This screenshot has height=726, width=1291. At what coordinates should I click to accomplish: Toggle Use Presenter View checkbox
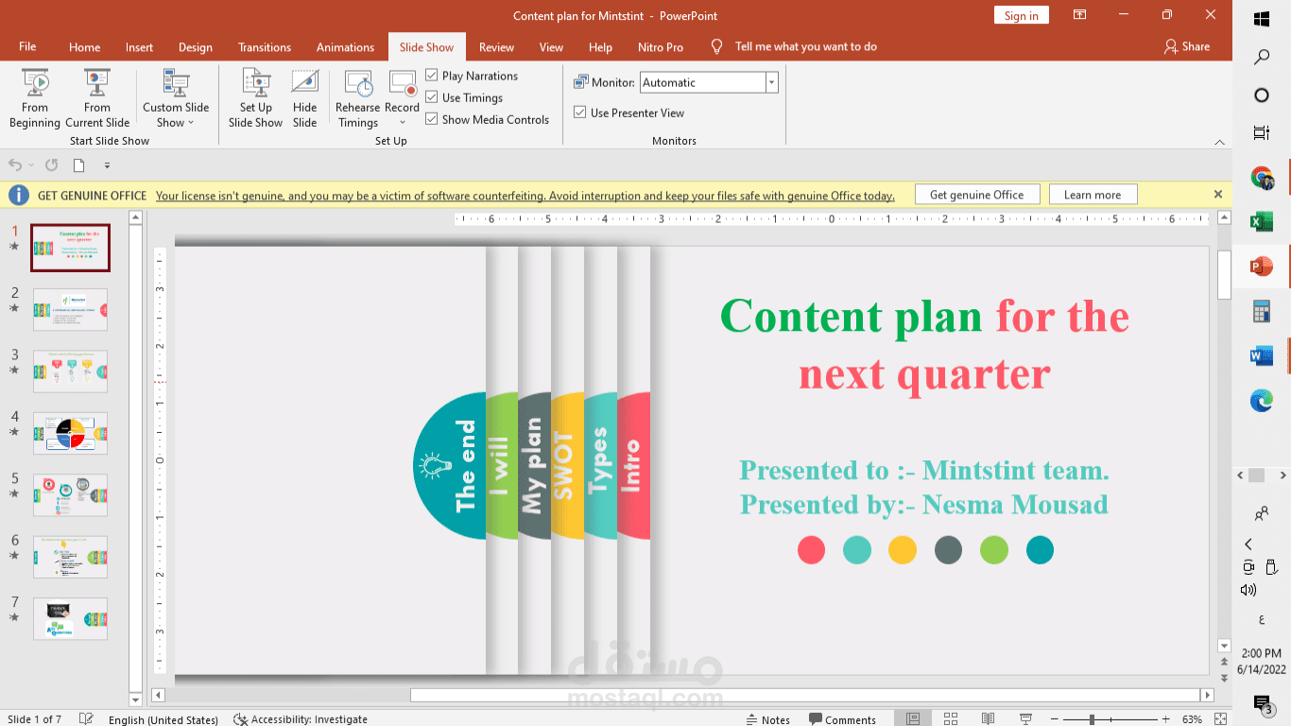(x=580, y=112)
